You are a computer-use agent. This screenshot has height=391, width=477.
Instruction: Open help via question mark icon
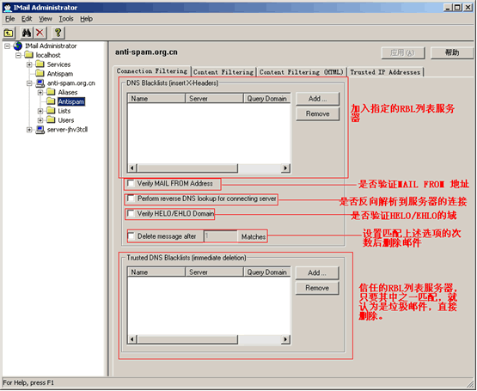pos(58,33)
